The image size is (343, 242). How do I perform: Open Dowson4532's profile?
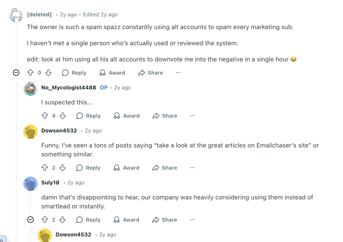tap(59, 131)
